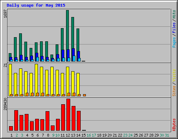Click day 1 on the x-axis
The width and height of the screenshot is (178, 139).
pyautogui.click(x=11, y=135)
